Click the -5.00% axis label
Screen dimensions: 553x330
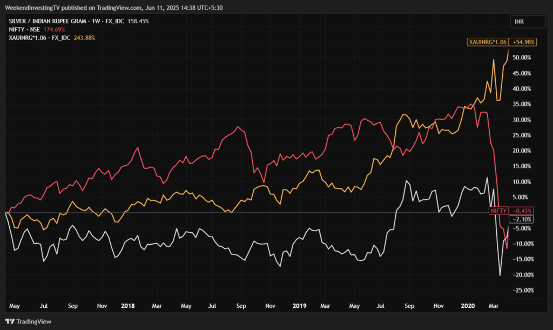coord(522,228)
